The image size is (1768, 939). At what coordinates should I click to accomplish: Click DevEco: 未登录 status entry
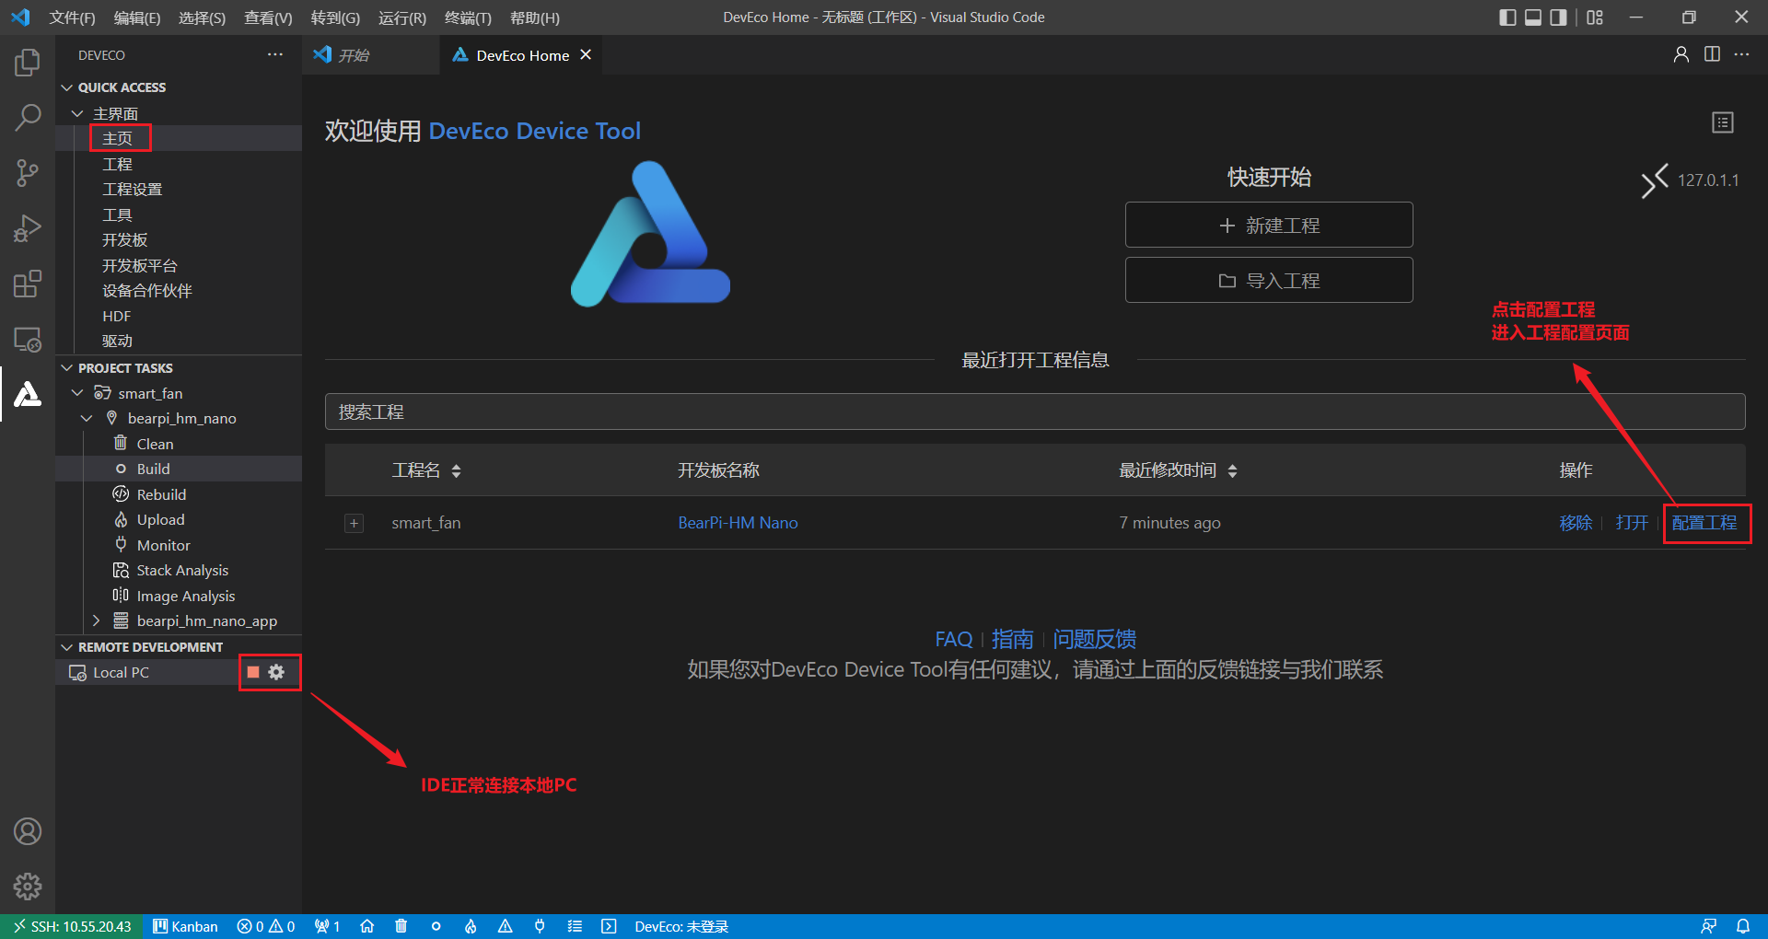point(681,926)
